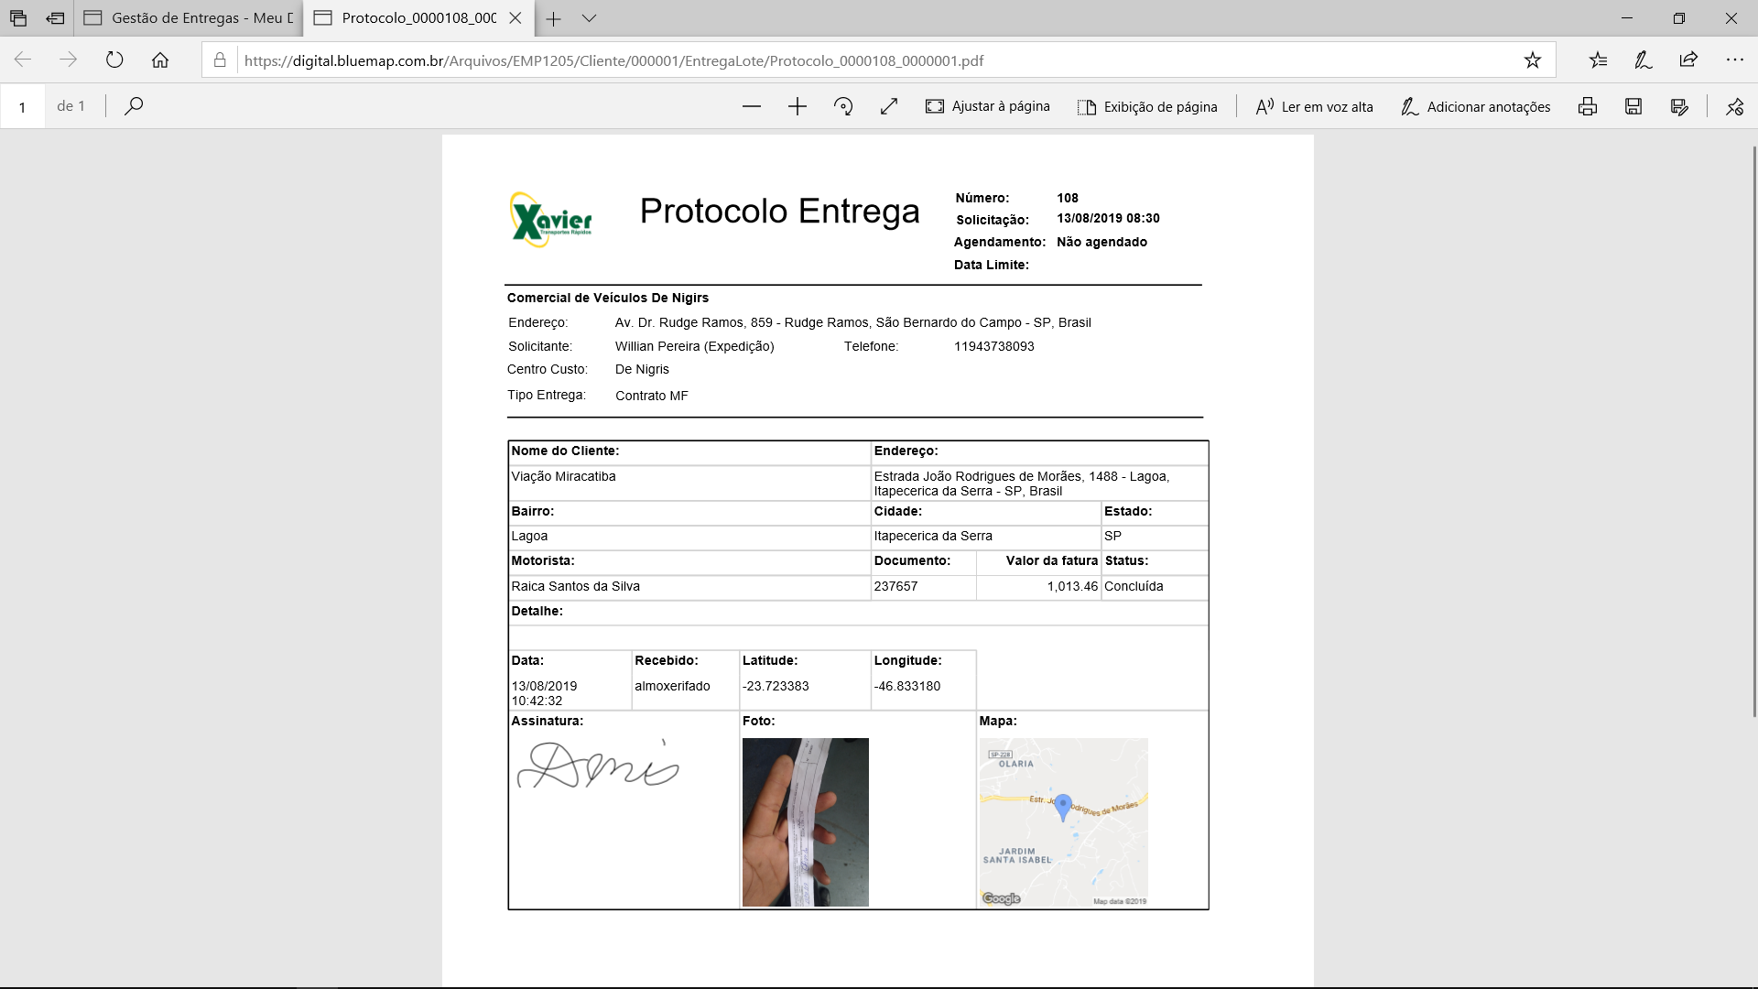Open 'Exibição de página' options
The image size is (1758, 989).
(x=1147, y=106)
